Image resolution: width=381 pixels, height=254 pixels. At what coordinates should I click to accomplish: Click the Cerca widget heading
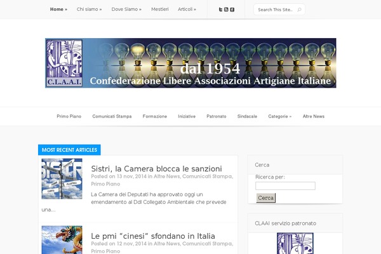262,165
